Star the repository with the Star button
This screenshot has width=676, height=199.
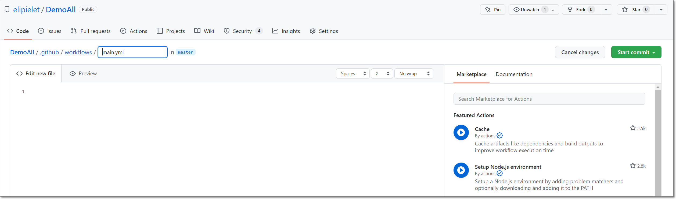click(x=636, y=10)
